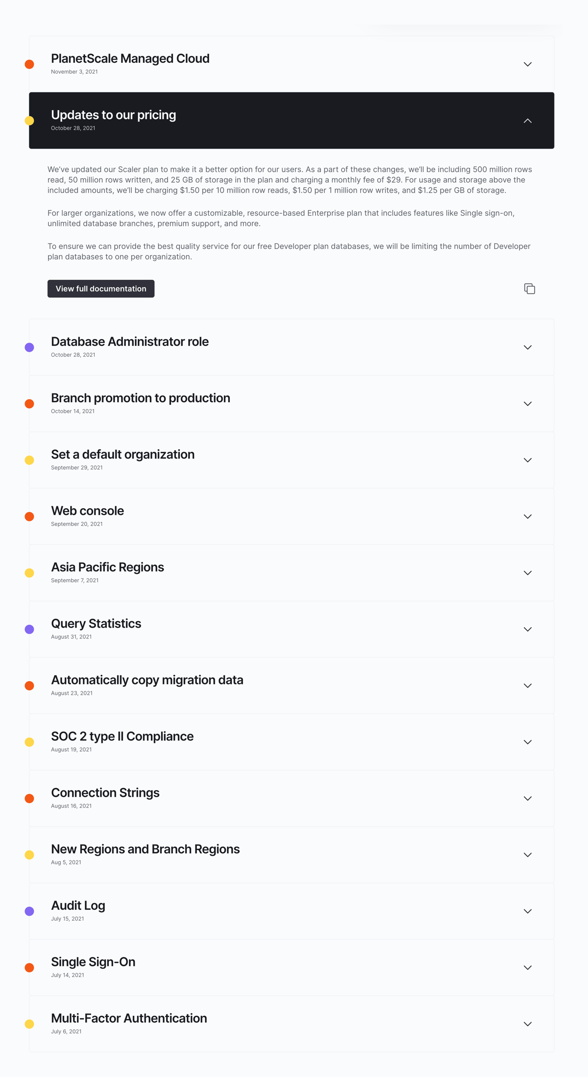Collapse the Updates to our pricing entry
Viewport: 588px width, 1077px height.
pos(527,120)
